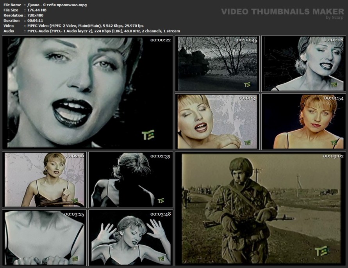Click the file name 'Диана - Я тебя провожаю.mpg'
This screenshot has width=348, height=268.
point(57,5)
